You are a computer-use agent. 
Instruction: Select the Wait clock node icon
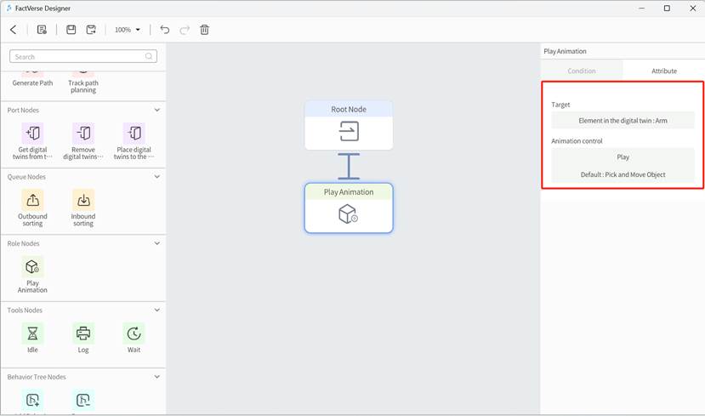point(134,333)
